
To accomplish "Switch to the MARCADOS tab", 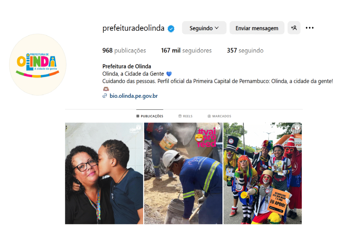I will (219, 116).
